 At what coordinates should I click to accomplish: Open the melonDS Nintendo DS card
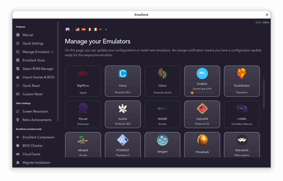pyautogui.click(x=202, y=114)
